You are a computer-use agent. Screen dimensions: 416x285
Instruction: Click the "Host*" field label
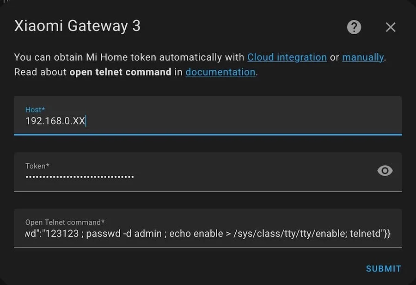point(35,110)
